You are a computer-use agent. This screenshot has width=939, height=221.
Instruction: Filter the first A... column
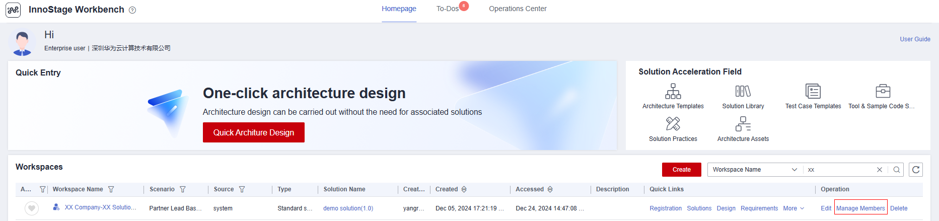(43, 189)
